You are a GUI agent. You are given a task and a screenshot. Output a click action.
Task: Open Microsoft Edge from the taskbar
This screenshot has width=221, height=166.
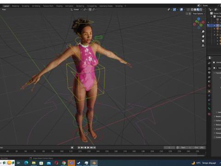pyautogui.click(x=26, y=163)
